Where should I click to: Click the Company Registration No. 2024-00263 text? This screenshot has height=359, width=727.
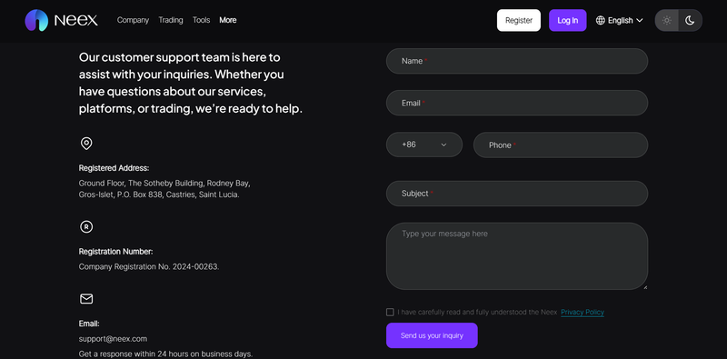click(x=149, y=266)
